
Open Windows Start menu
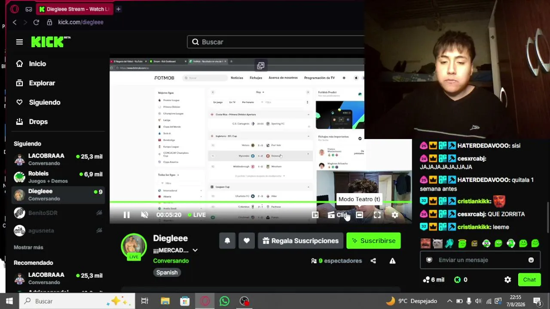[9, 301]
